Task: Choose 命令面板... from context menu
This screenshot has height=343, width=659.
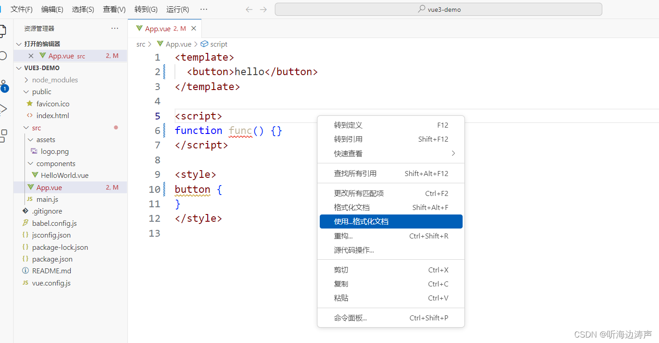Action: (x=391, y=318)
